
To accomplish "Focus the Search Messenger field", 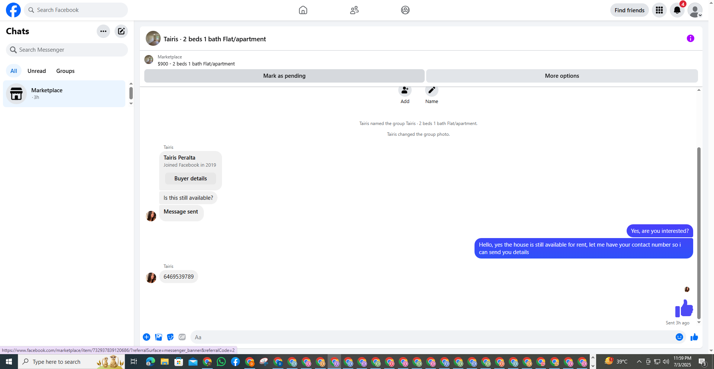I will (67, 50).
